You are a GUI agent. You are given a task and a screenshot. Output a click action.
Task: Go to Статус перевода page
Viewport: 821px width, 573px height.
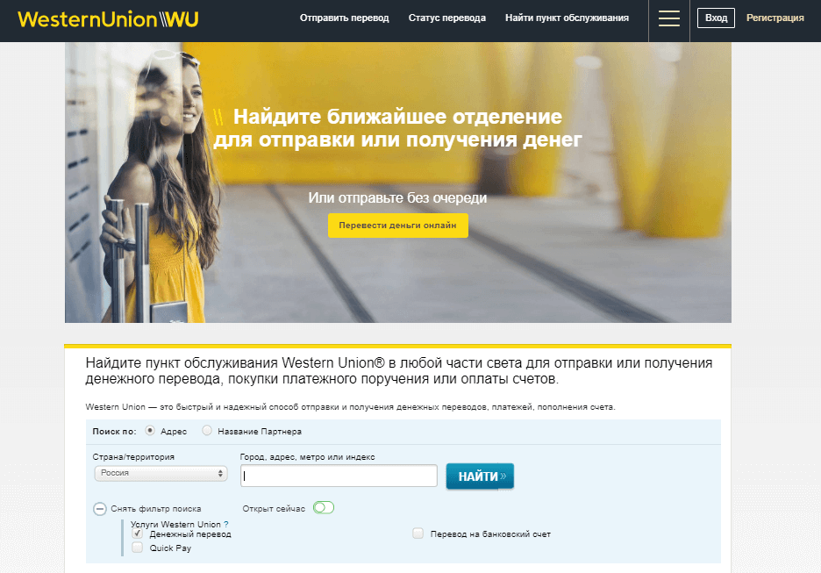(446, 18)
